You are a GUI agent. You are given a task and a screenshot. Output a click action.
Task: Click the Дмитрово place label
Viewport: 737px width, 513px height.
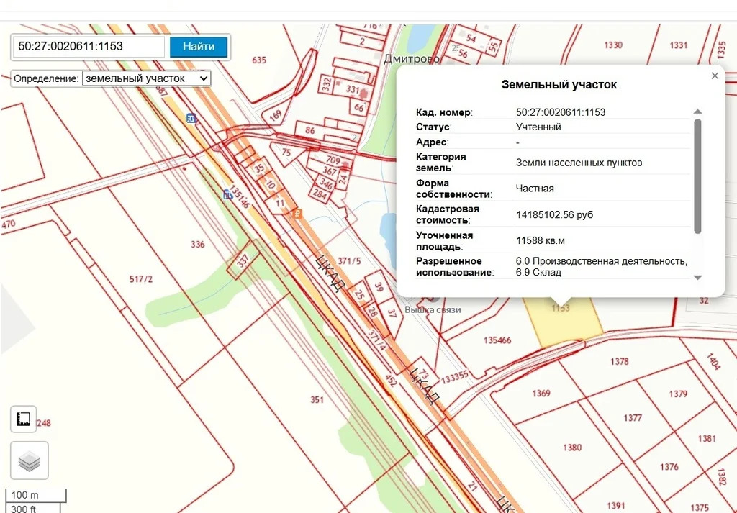point(412,59)
